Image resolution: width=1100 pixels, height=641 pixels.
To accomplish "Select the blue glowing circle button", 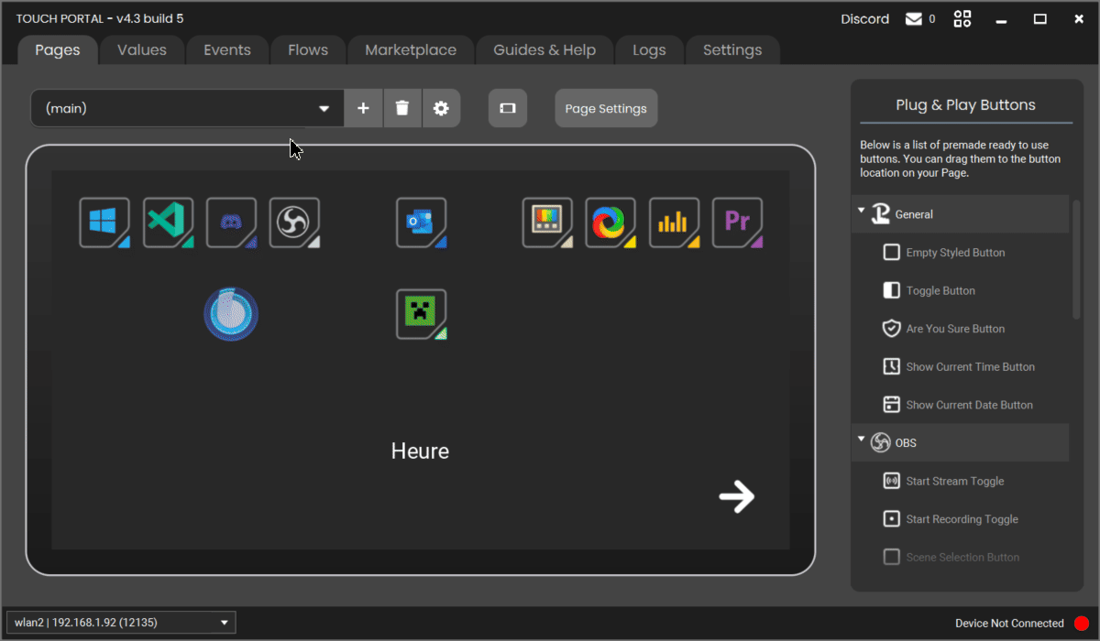I will click(x=231, y=314).
